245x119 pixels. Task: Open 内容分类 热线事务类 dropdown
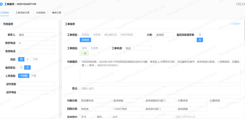tap(95, 100)
